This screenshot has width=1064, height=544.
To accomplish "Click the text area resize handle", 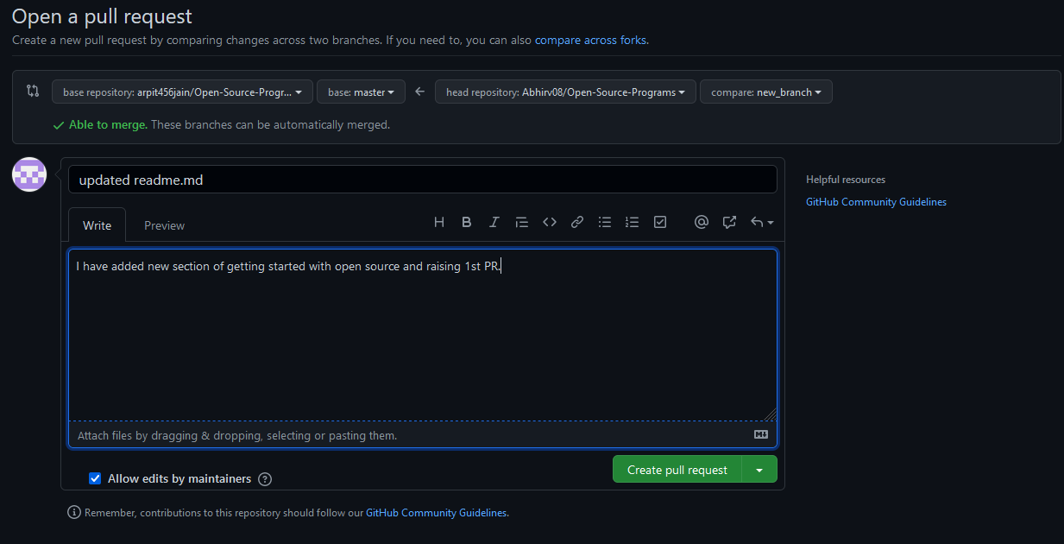I will (771, 414).
